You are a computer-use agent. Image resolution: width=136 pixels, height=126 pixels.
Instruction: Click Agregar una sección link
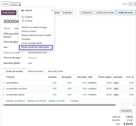(37, 101)
